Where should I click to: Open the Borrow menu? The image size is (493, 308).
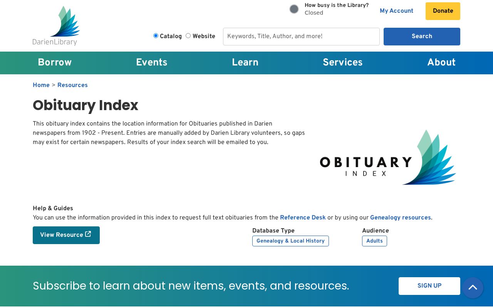coord(55,62)
